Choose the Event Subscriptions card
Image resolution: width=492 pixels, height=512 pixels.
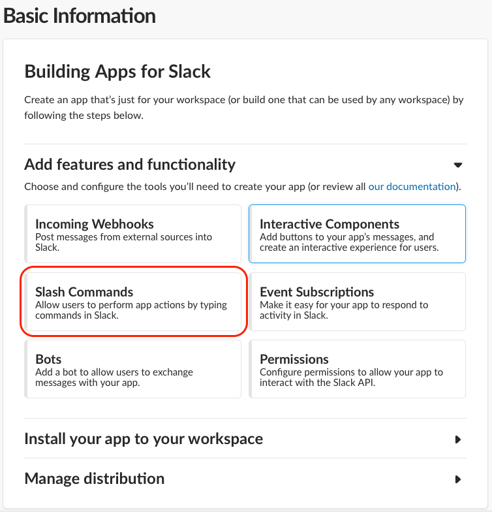coord(357,301)
